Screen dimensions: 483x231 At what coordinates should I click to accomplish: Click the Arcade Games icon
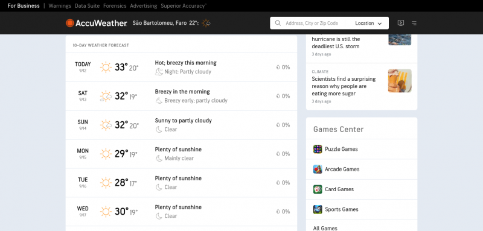[318, 169]
